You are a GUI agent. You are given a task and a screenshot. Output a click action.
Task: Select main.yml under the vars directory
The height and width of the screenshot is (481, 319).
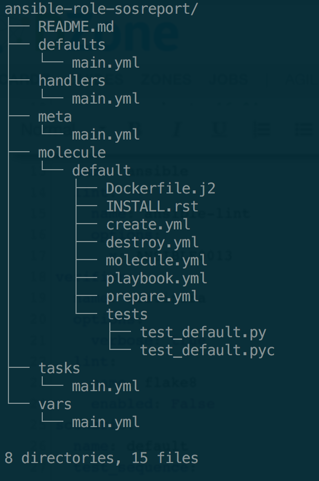(x=106, y=422)
